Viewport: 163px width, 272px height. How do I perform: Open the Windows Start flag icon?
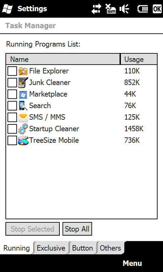[7, 9]
